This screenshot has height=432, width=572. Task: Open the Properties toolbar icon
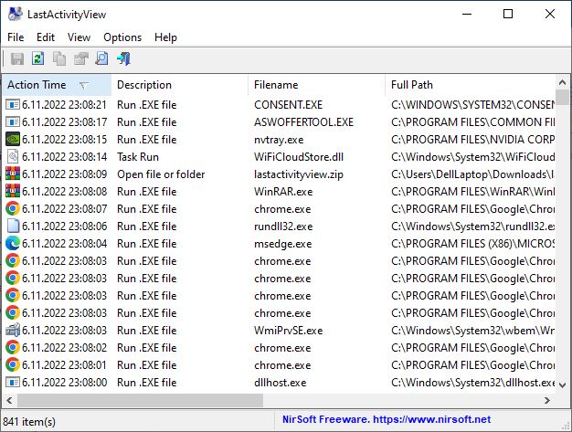81,58
